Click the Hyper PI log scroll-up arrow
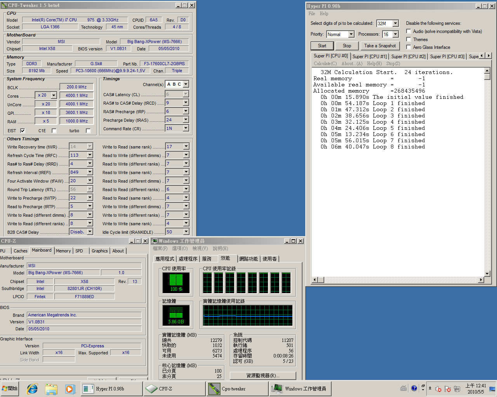 (x=487, y=71)
